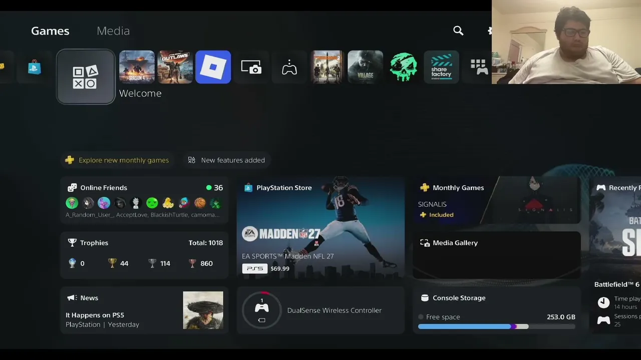Open the PlayStation Store bag icon
The image size is (641, 360).
[35, 67]
